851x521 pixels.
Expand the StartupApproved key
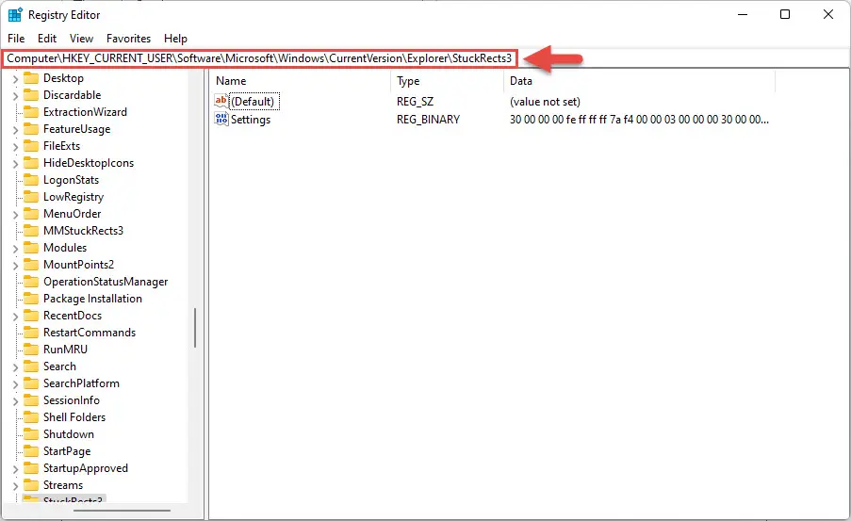[15, 469]
